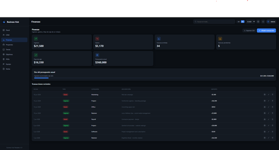This screenshot has height=150, width=279.
Task: Click the CATEGORÍA column header
Action: pos(95,89)
